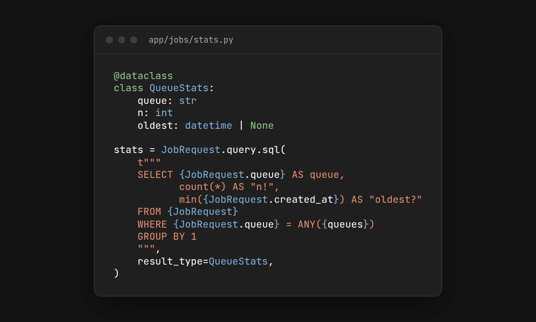Click the third window control dot

[x=134, y=40]
